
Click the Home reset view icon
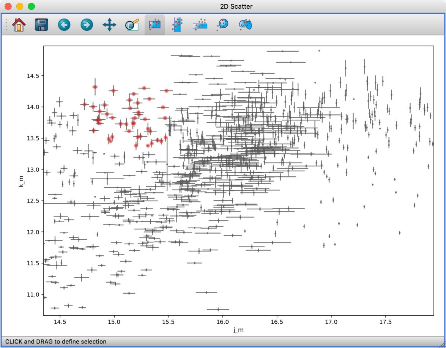[19, 25]
